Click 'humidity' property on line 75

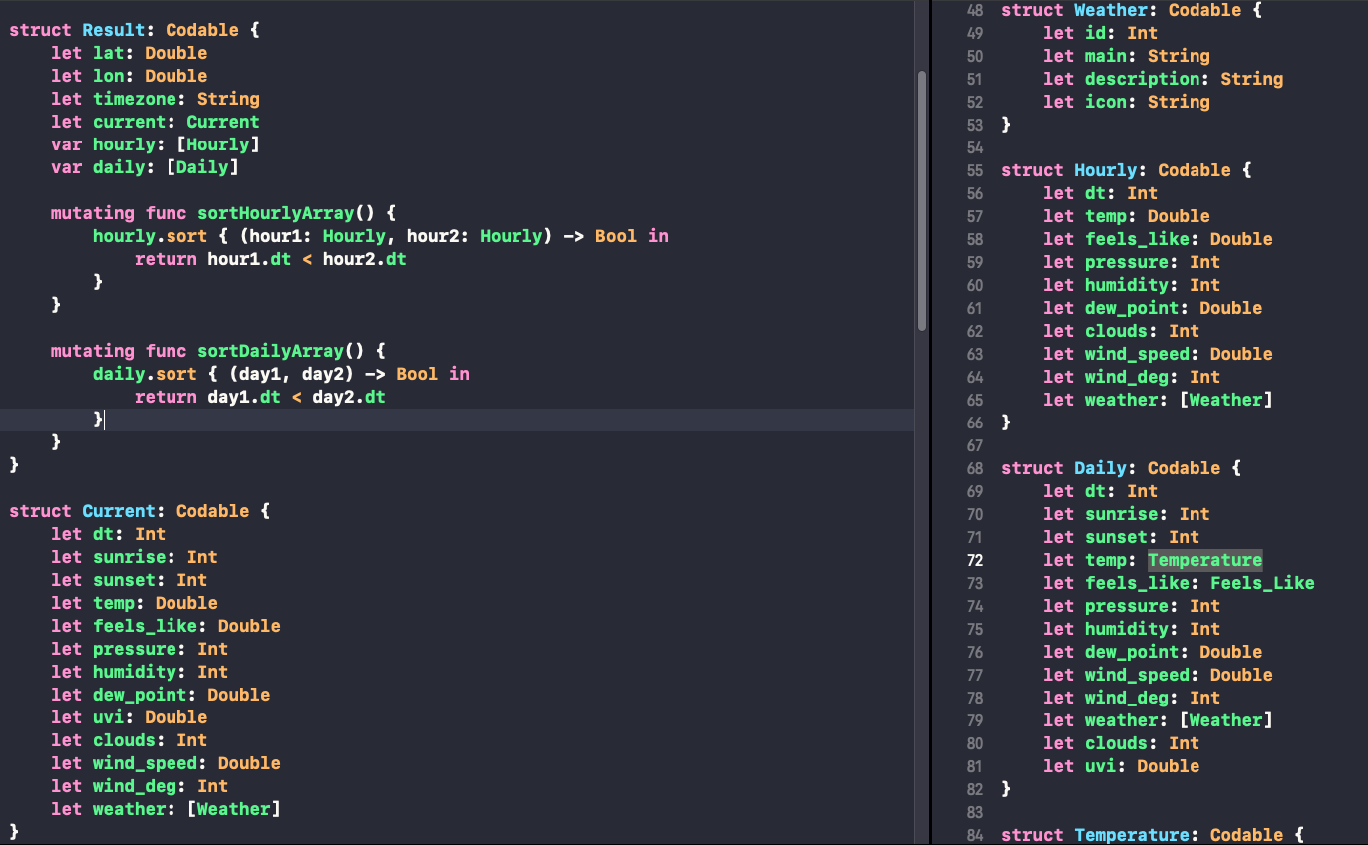[1127, 629]
